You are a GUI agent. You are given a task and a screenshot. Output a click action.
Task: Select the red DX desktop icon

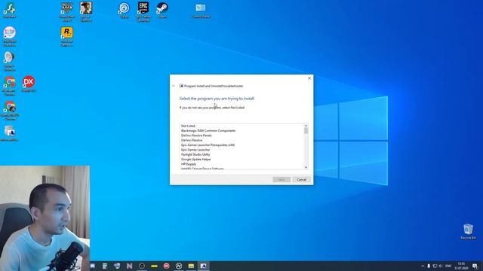(29, 84)
